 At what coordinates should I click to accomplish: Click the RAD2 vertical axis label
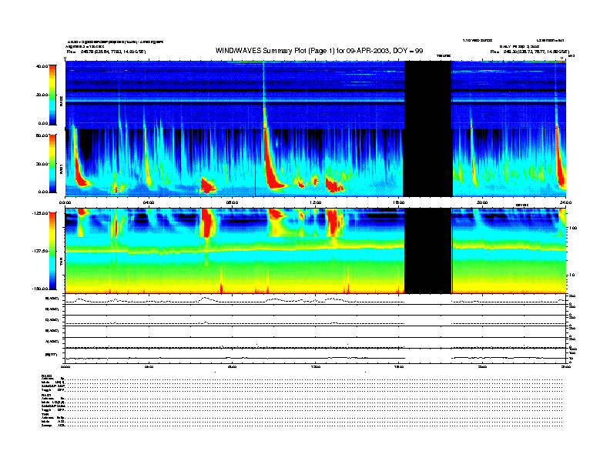click(61, 101)
